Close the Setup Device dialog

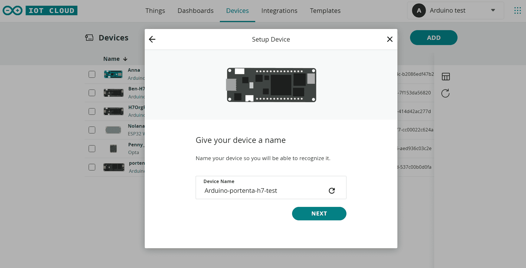pyautogui.click(x=390, y=39)
